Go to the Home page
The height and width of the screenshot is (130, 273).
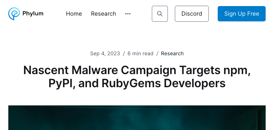pyautogui.click(x=74, y=14)
